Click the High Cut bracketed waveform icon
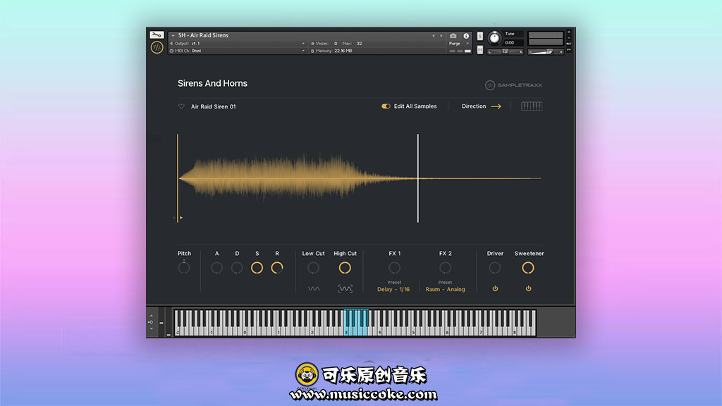Screen dimensions: 722x406 pos(345,289)
